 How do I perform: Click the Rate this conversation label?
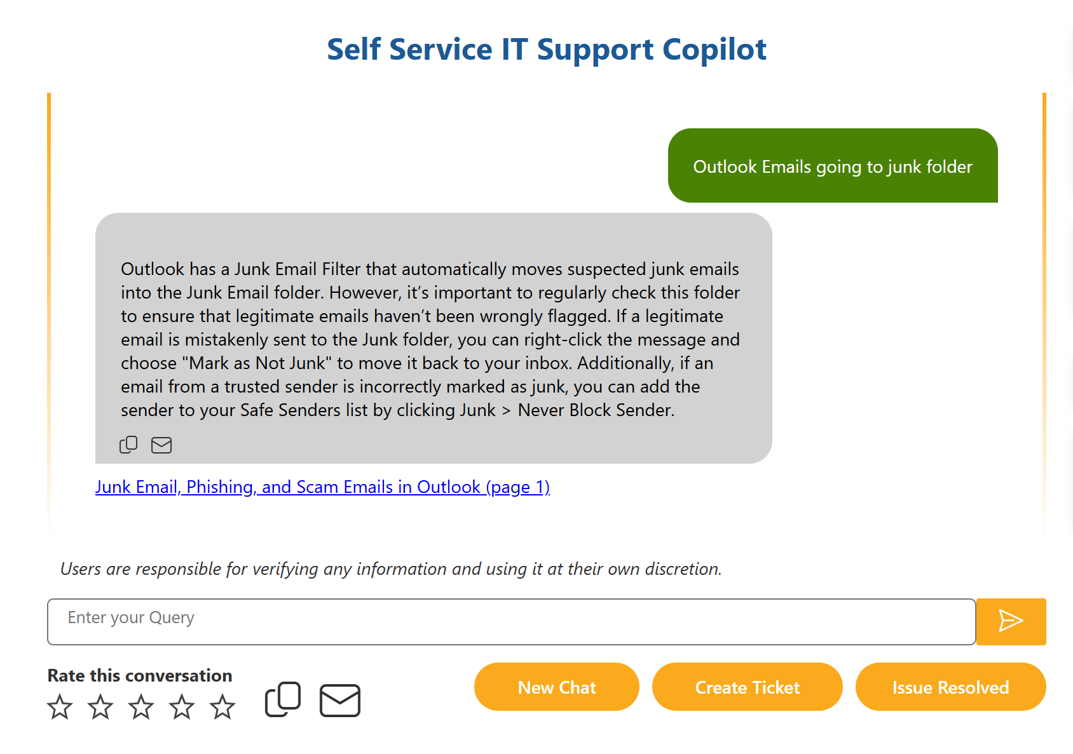[x=139, y=675]
